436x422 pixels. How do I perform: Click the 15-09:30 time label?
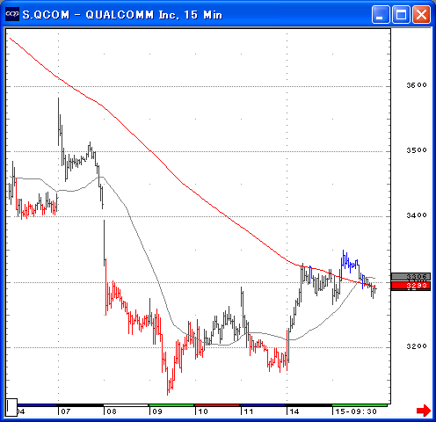(x=356, y=411)
